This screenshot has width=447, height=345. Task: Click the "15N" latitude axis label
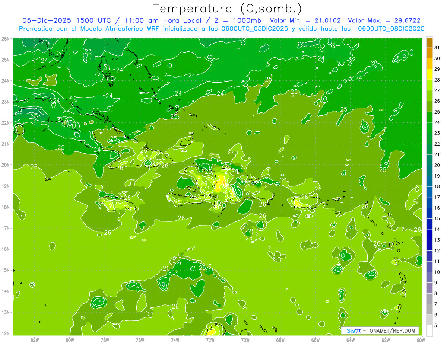pos(6,270)
